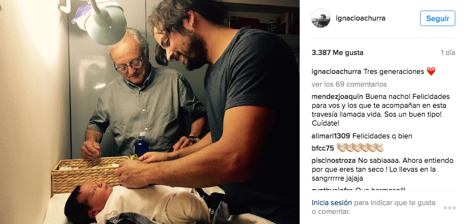Click the Seguir follow button
The image size is (467, 224).
coord(438,18)
